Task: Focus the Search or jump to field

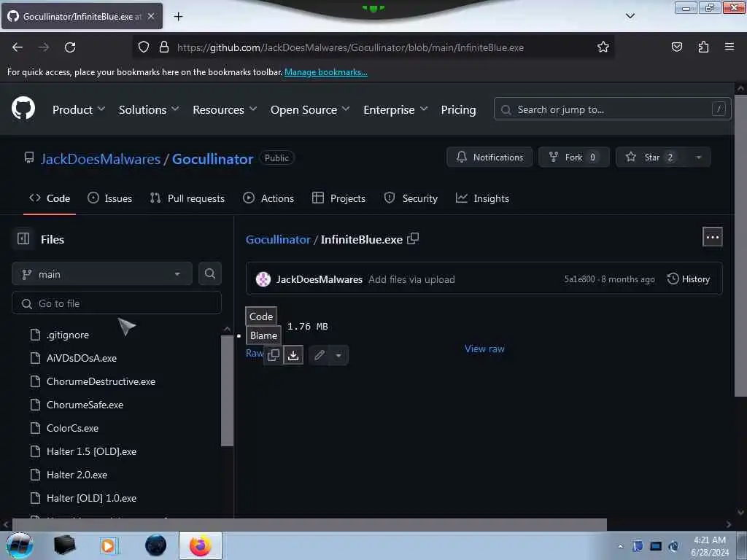Action: point(612,109)
